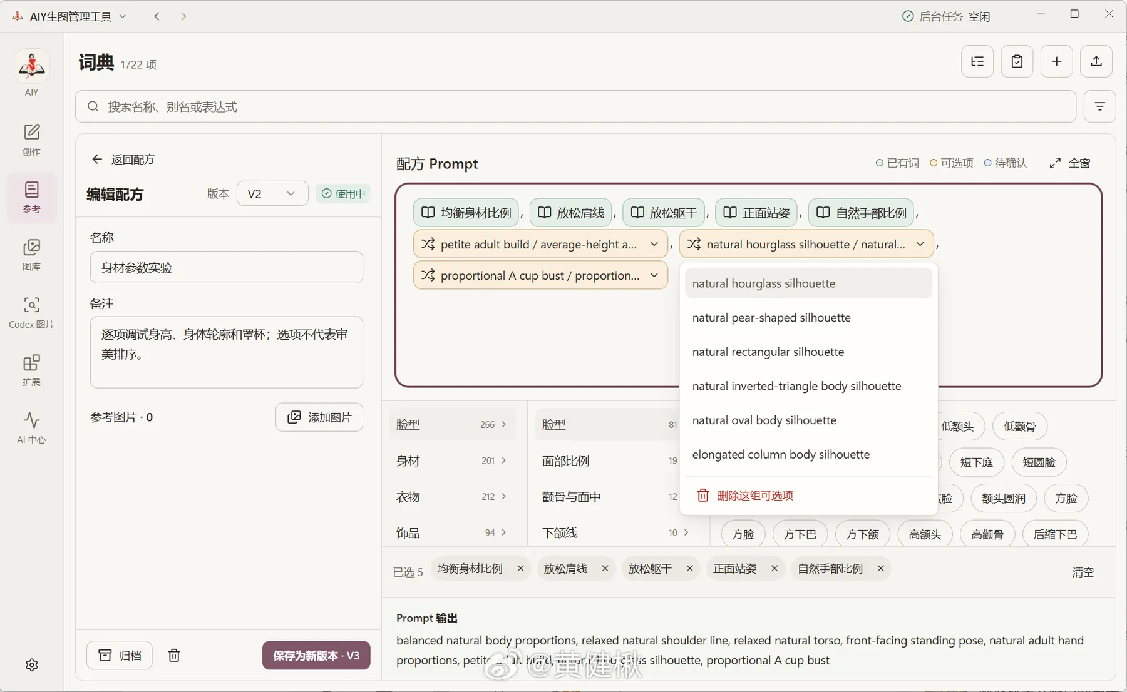Click 添加图片 button
The image size is (1127, 692).
(319, 417)
